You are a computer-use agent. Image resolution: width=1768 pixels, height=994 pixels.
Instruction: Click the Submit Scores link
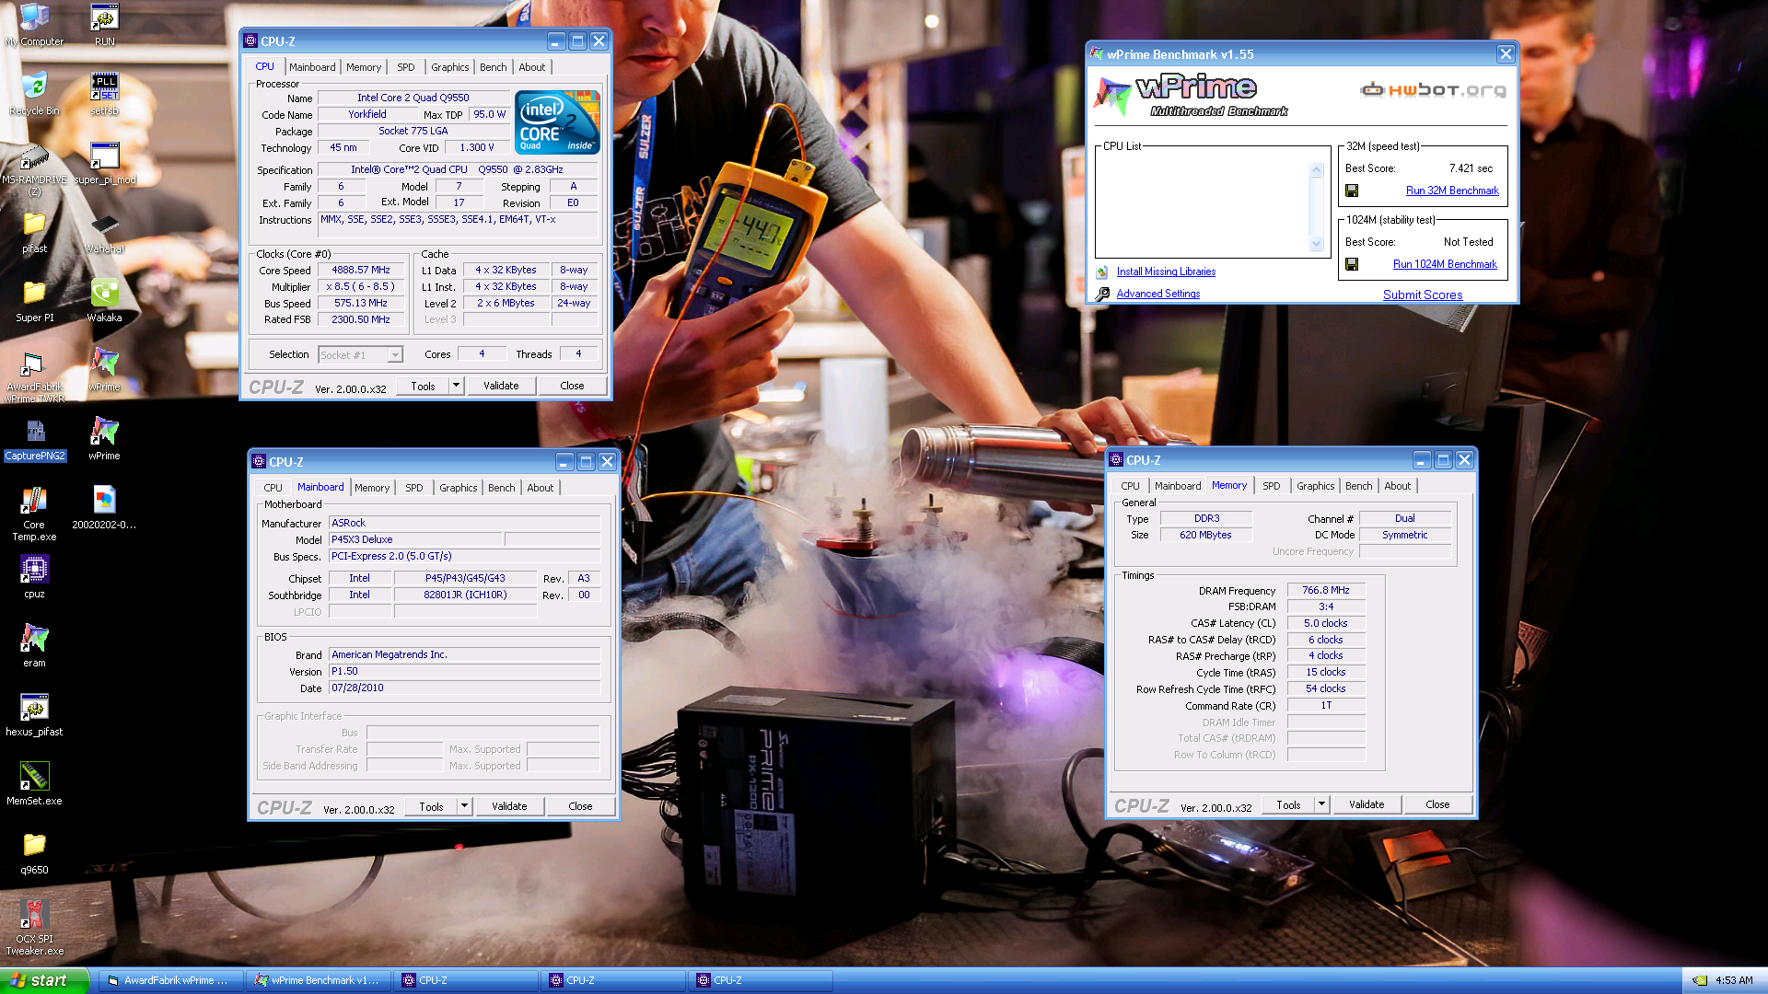(x=1423, y=295)
